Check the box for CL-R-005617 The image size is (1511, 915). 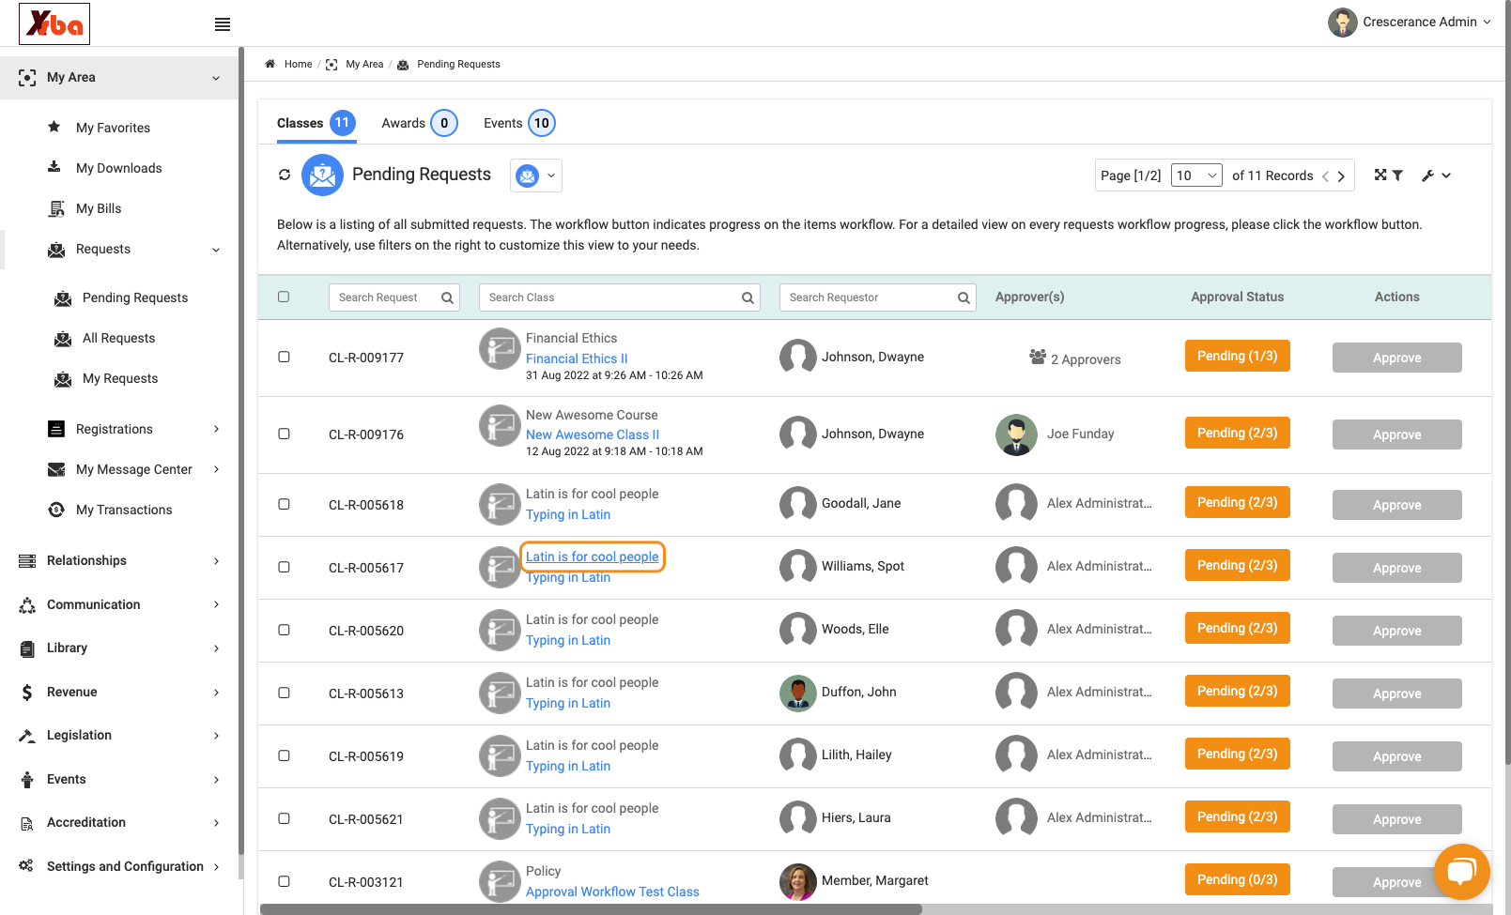[284, 567]
